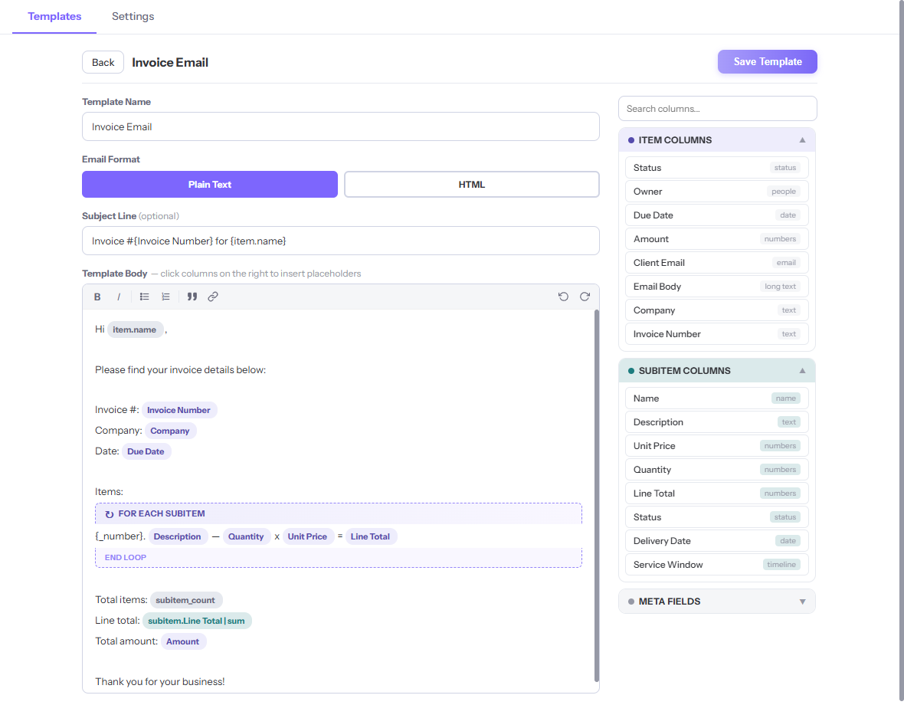The image size is (904, 705).
Task: Click the subitem_count chip
Action: [185, 600]
